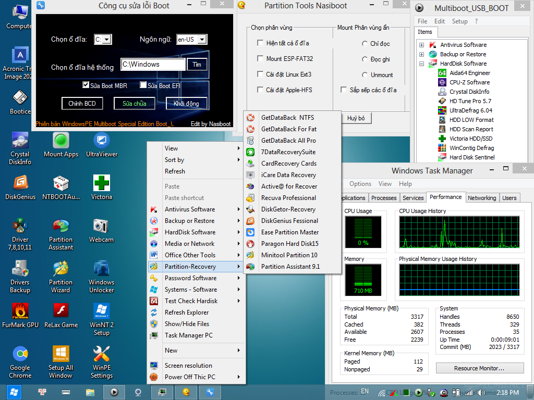Click the Sửa chữa button
534x400 pixels.
point(134,104)
